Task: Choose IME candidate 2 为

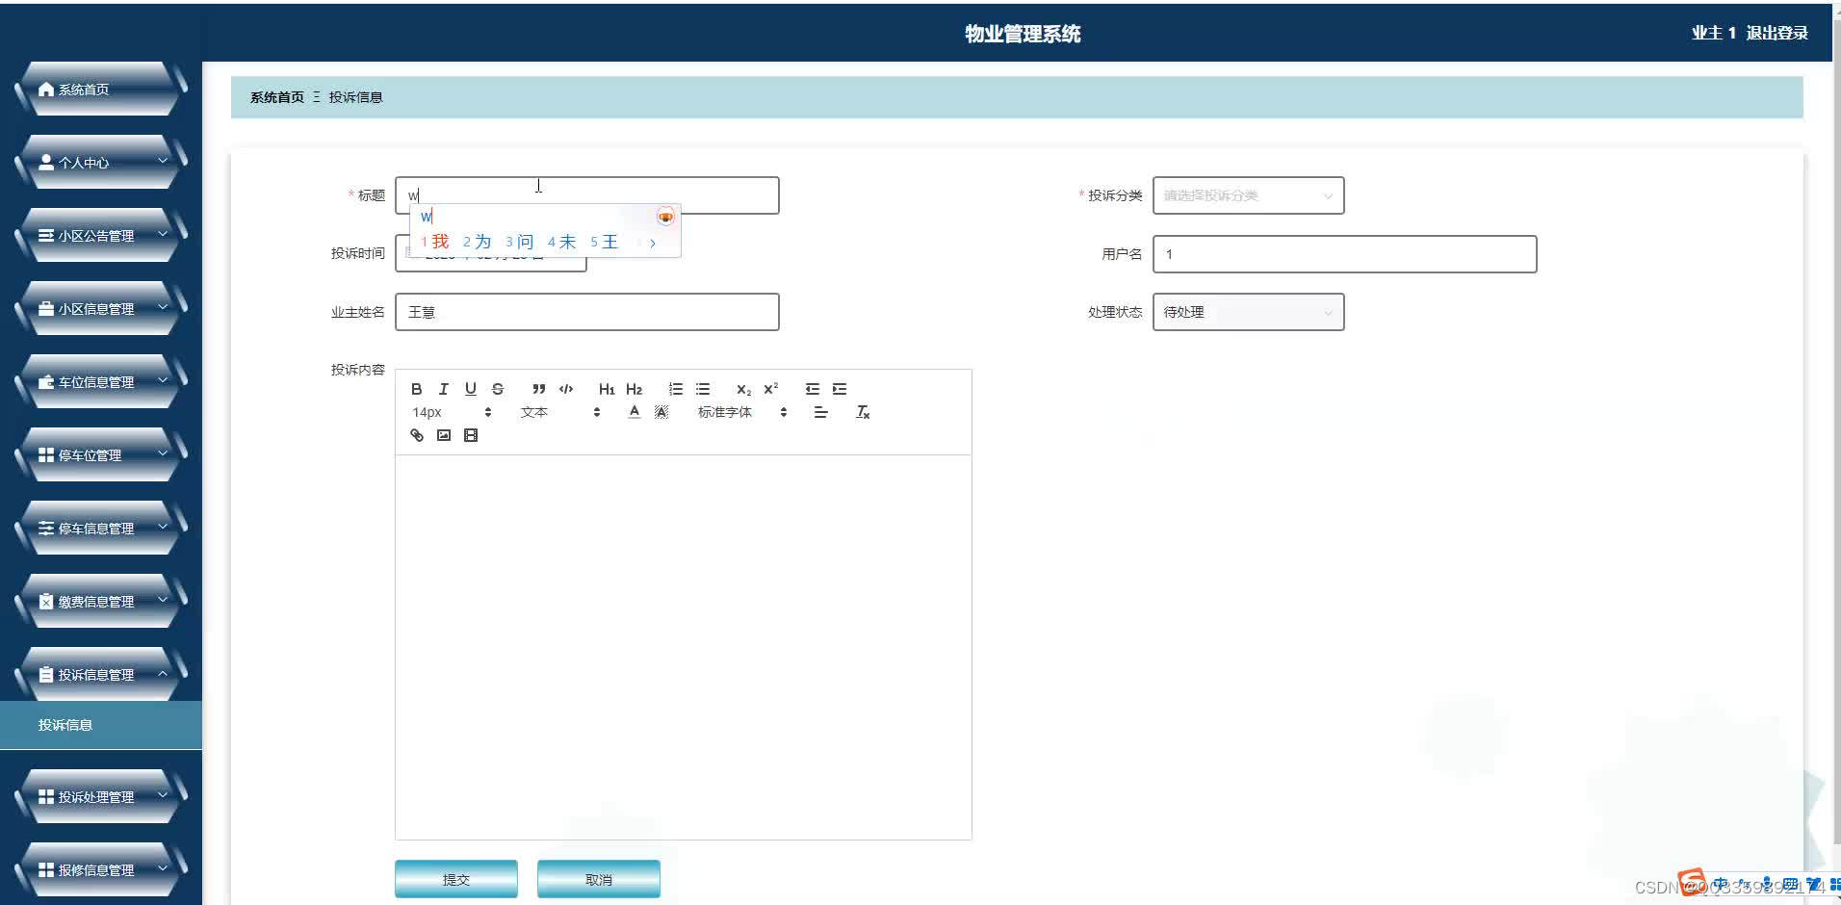Action: (x=478, y=242)
